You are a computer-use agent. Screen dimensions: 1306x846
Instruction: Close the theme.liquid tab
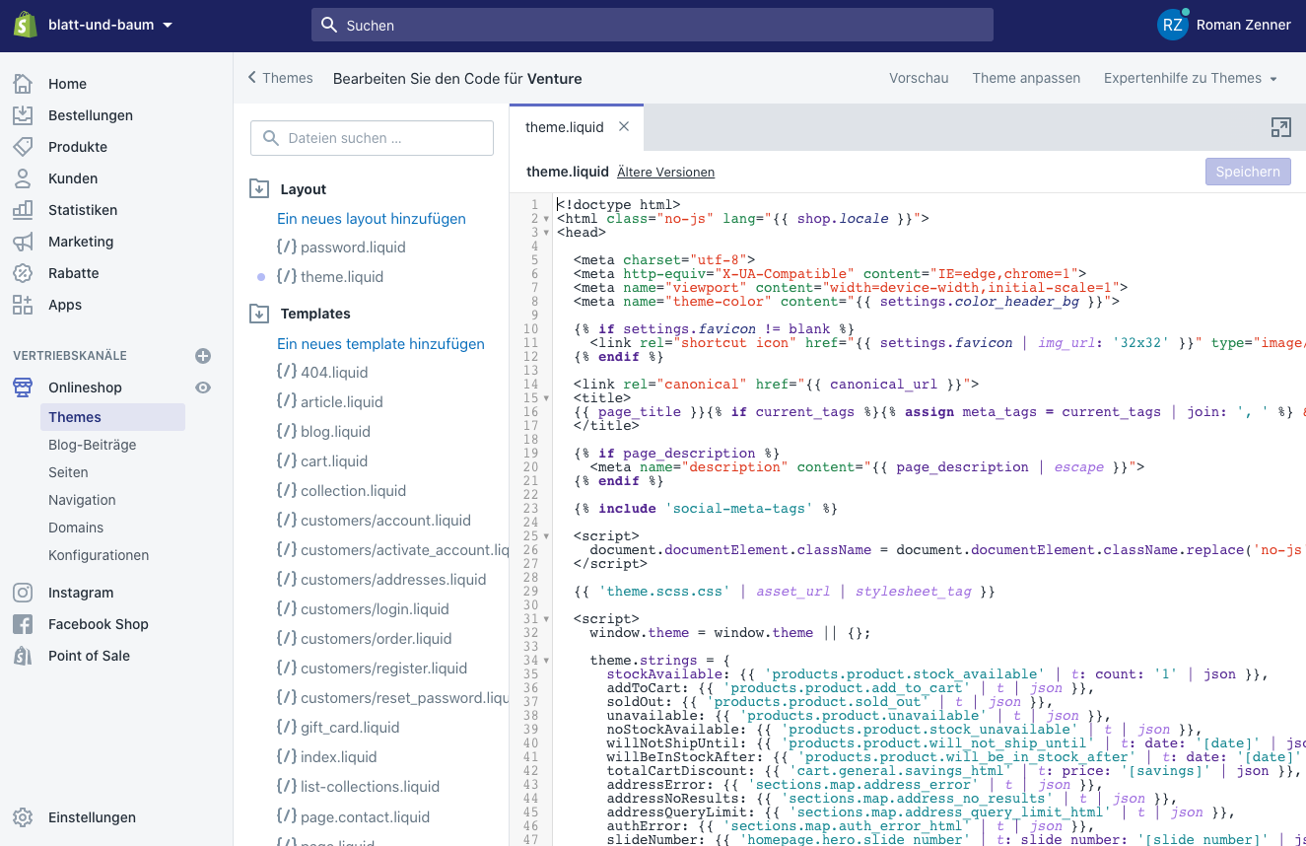click(x=624, y=126)
